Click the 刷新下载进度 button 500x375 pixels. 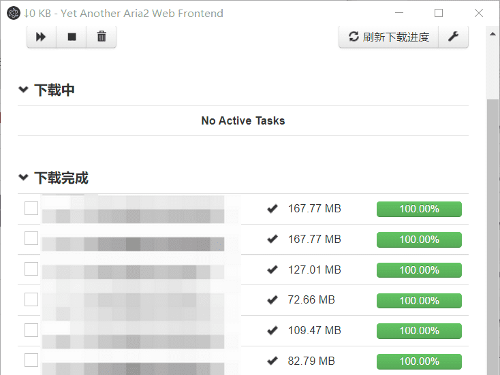tap(389, 37)
